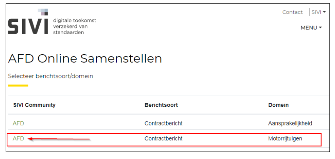Image resolution: width=335 pixels, height=159 pixels.
Task: Open the AFD link for Motorrijtuigen
Action: [x=18, y=138]
